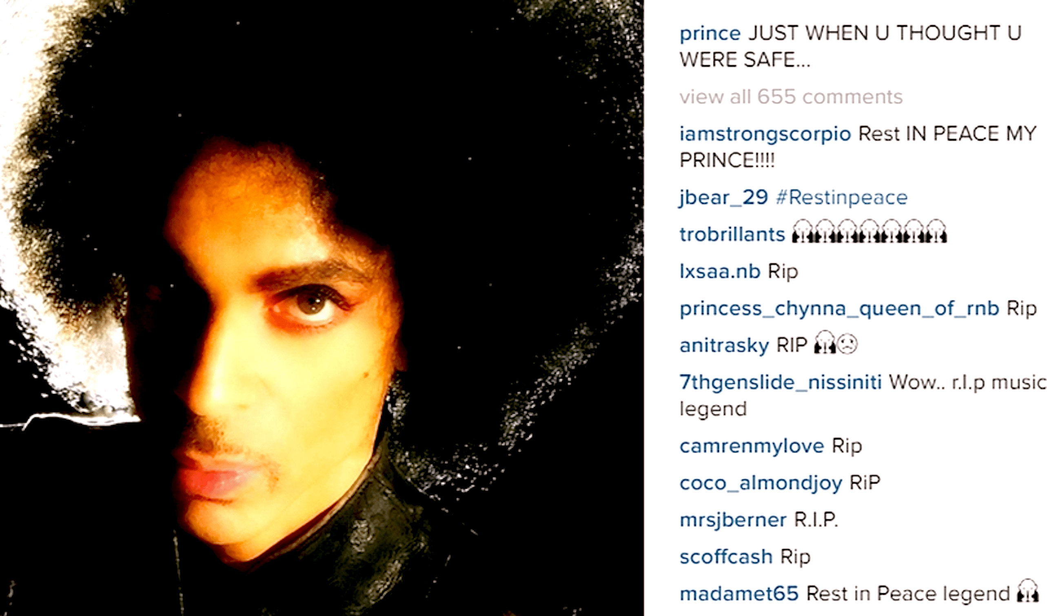The height and width of the screenshot is (616, 1047).
Task: Visit mrsjberner's profile
Action: [733, 521]
